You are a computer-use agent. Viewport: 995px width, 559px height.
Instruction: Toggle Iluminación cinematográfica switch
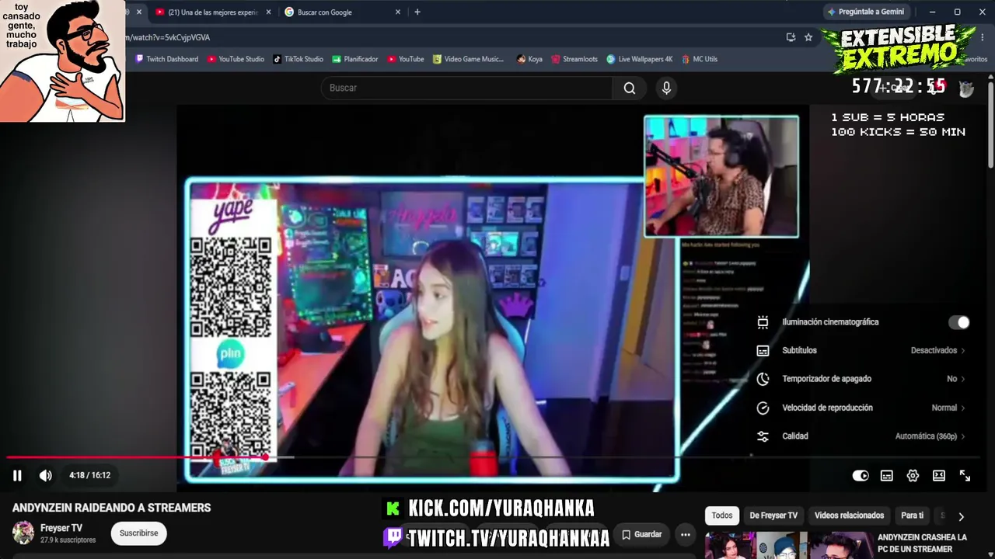click(959, 322)
